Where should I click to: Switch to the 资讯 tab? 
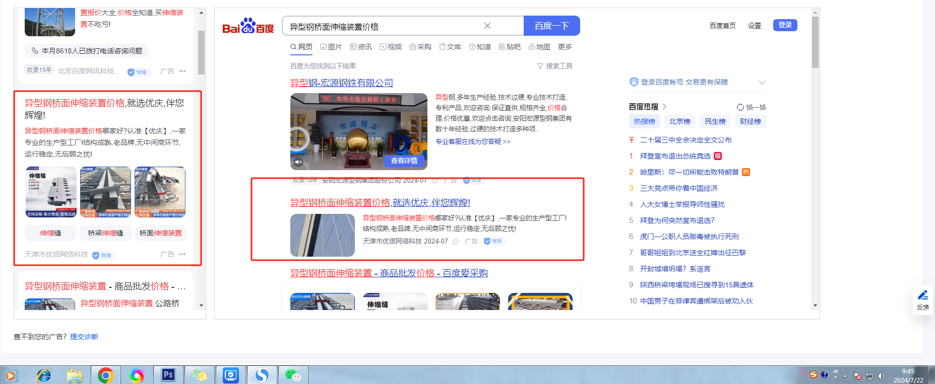[x=361, y=47]
